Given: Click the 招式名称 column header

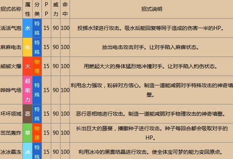Looking at the screenshot, I should pyautogui.click(x=11, y=9).
